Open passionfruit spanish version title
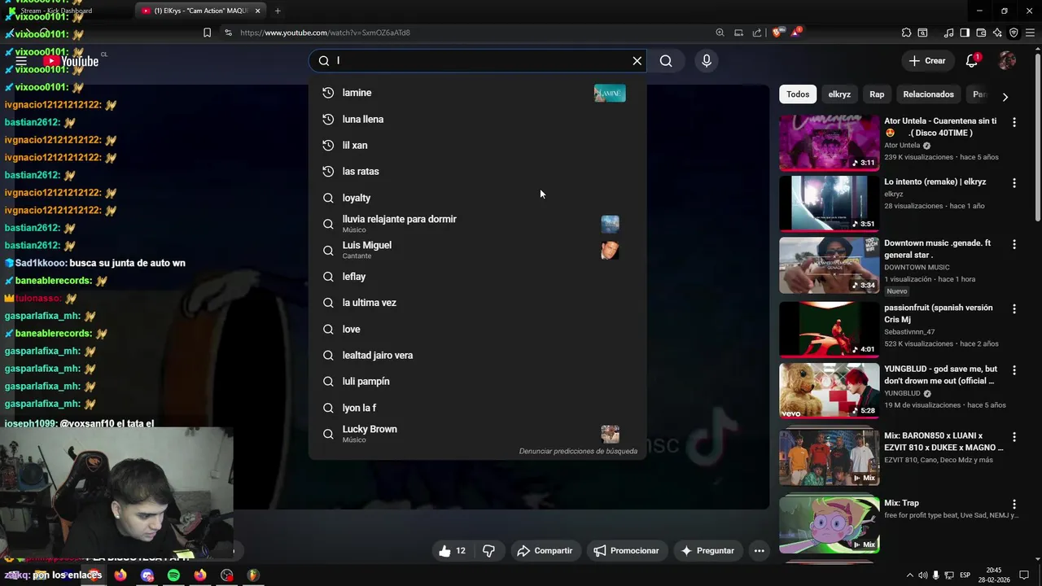 940,313
